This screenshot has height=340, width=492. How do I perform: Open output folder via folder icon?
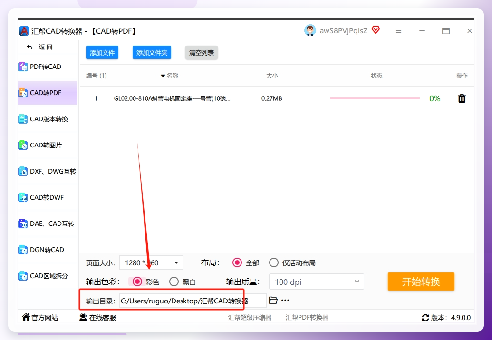(273, 300)
